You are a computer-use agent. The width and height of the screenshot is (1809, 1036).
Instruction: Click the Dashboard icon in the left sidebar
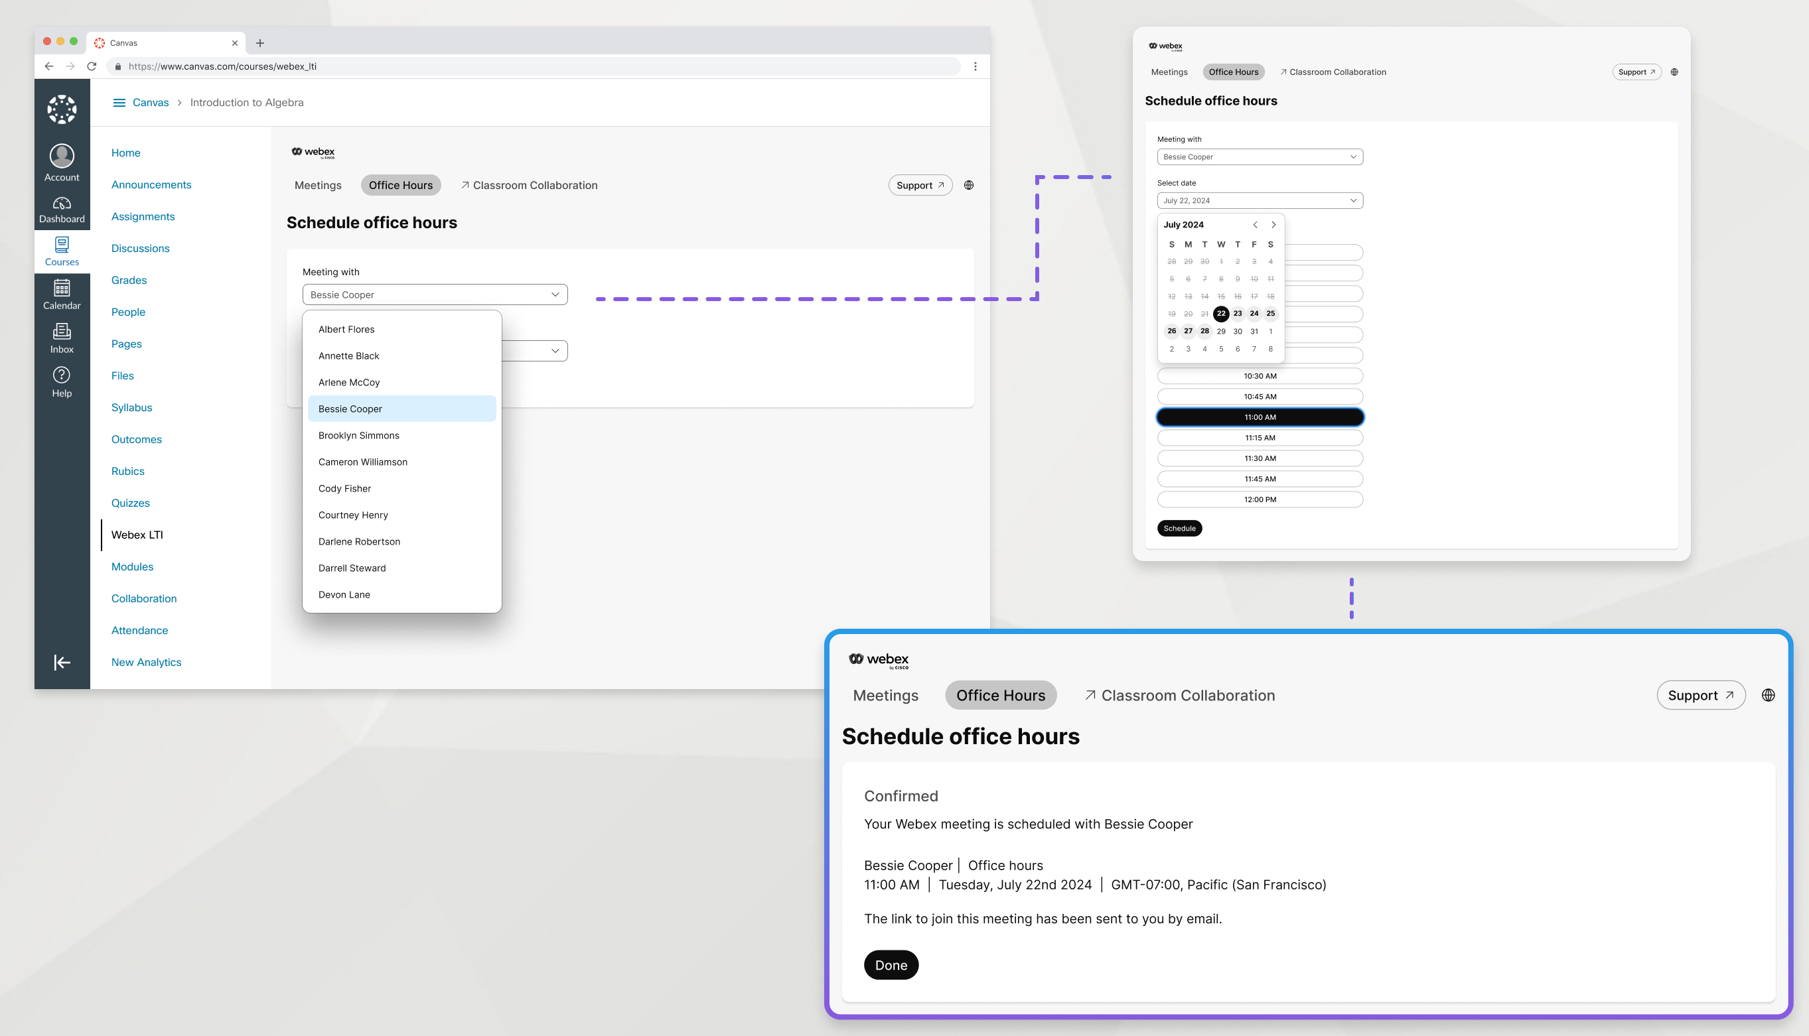coord(62,201)
